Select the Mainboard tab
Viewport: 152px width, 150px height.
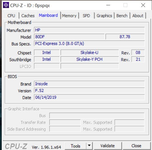48,15
